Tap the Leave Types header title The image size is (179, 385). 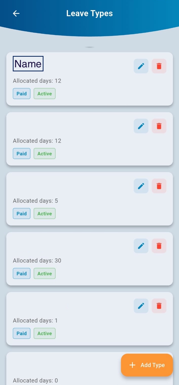(89, 13)
